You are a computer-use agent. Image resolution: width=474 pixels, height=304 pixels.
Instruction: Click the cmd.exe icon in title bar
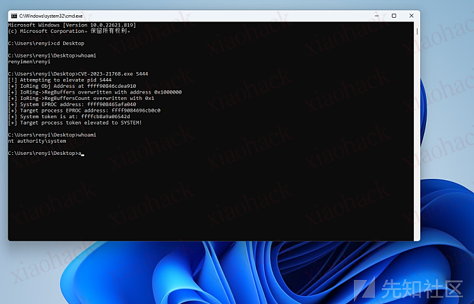14,16
